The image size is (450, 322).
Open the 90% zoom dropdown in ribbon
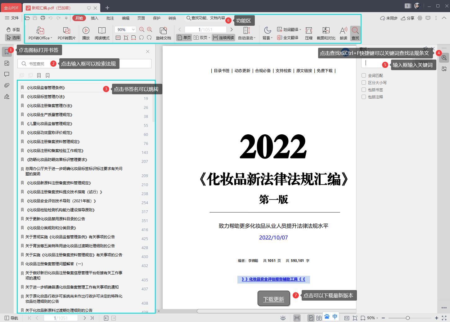click(x=133, y=29)
